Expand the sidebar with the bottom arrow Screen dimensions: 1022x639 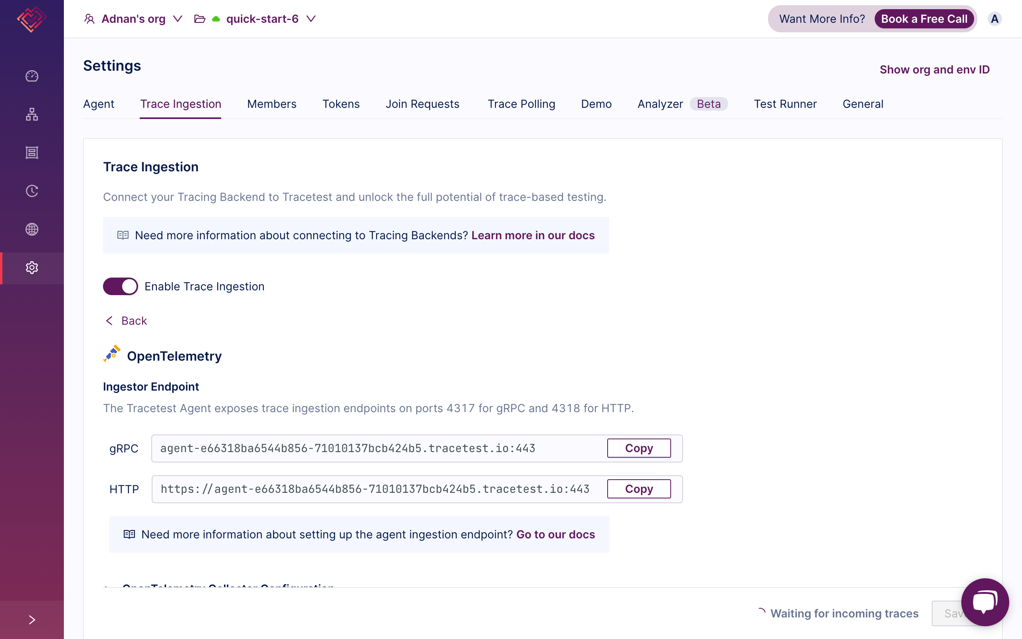click(x=32, y=619)
